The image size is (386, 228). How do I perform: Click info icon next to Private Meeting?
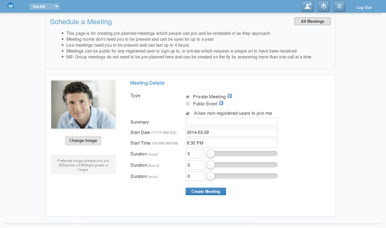[x=230, y=96]
